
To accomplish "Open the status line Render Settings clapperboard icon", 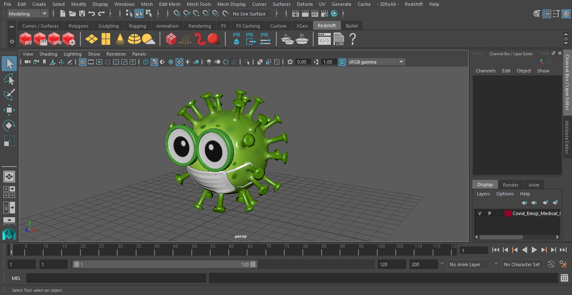I will coord(324,14).
